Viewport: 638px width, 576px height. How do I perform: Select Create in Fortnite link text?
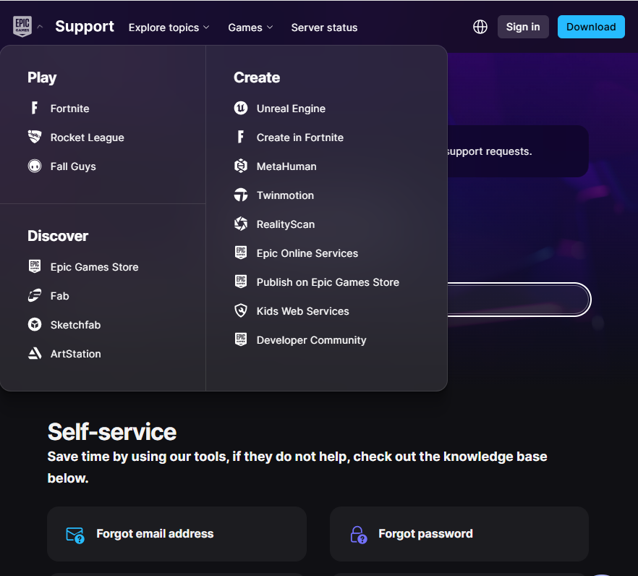coord(300,137)
